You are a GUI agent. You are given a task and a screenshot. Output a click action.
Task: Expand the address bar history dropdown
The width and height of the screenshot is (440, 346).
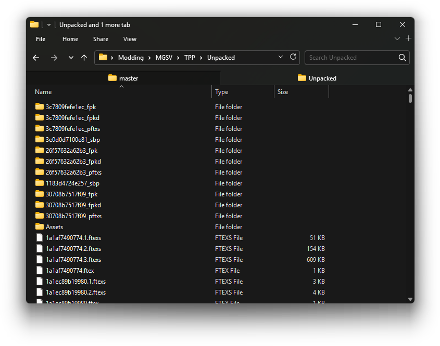coord(280,57)
